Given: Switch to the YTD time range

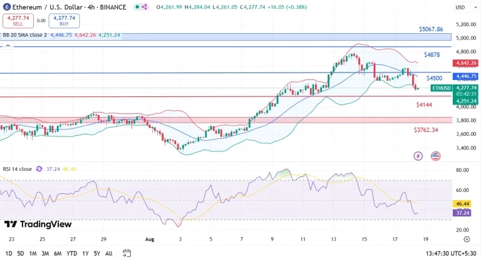Looking at the screenshot, I should pos(71,253).
